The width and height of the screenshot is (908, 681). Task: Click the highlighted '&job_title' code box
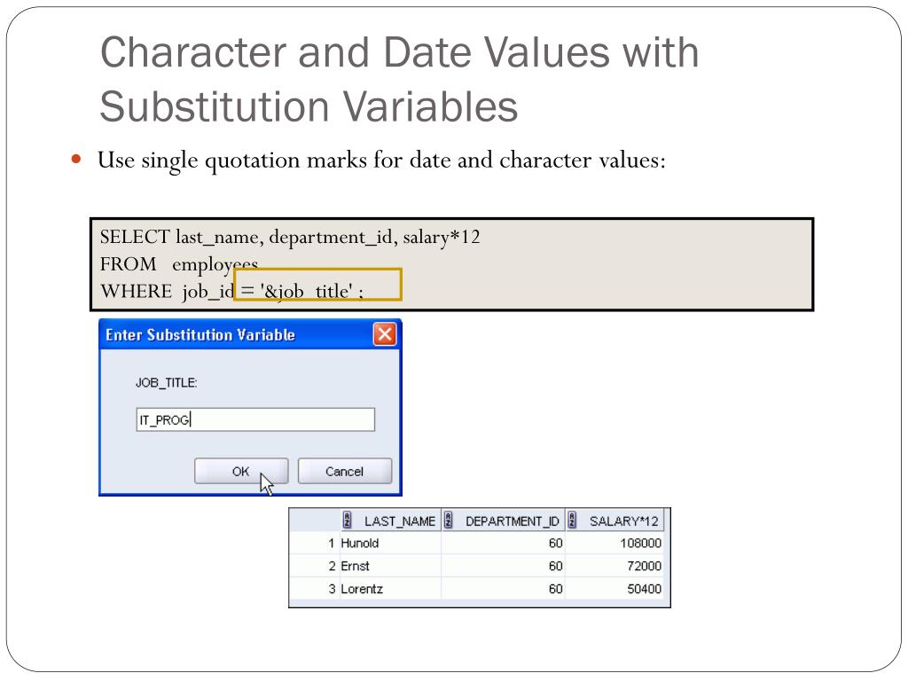(317, 285)
